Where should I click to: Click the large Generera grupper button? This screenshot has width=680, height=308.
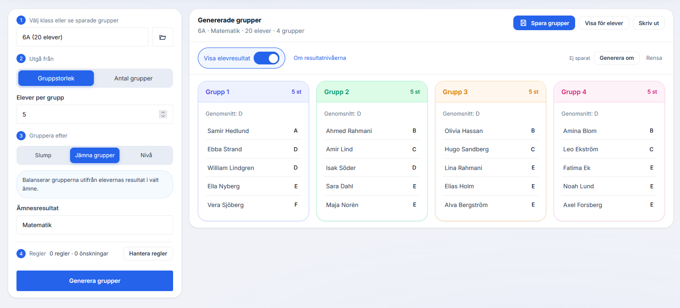(95, 281)
